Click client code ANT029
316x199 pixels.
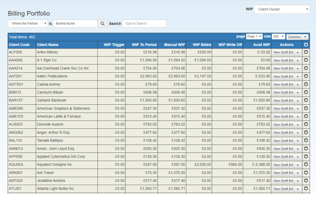[x=16, y=181]
